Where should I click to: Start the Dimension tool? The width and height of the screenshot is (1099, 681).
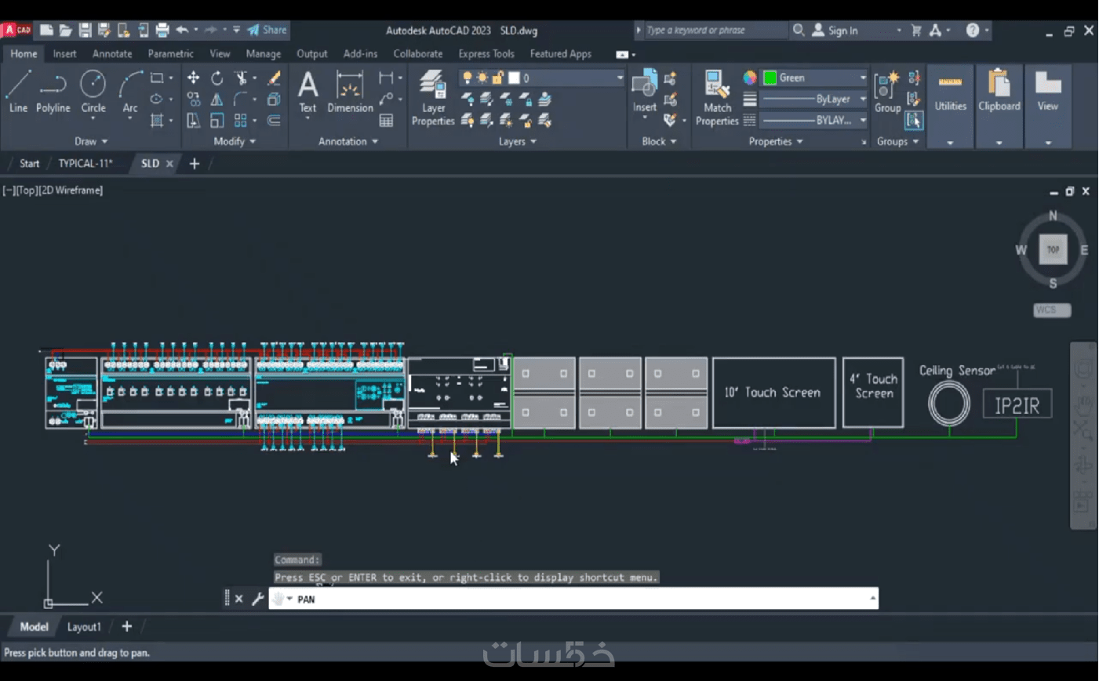(x=350, y=92)
